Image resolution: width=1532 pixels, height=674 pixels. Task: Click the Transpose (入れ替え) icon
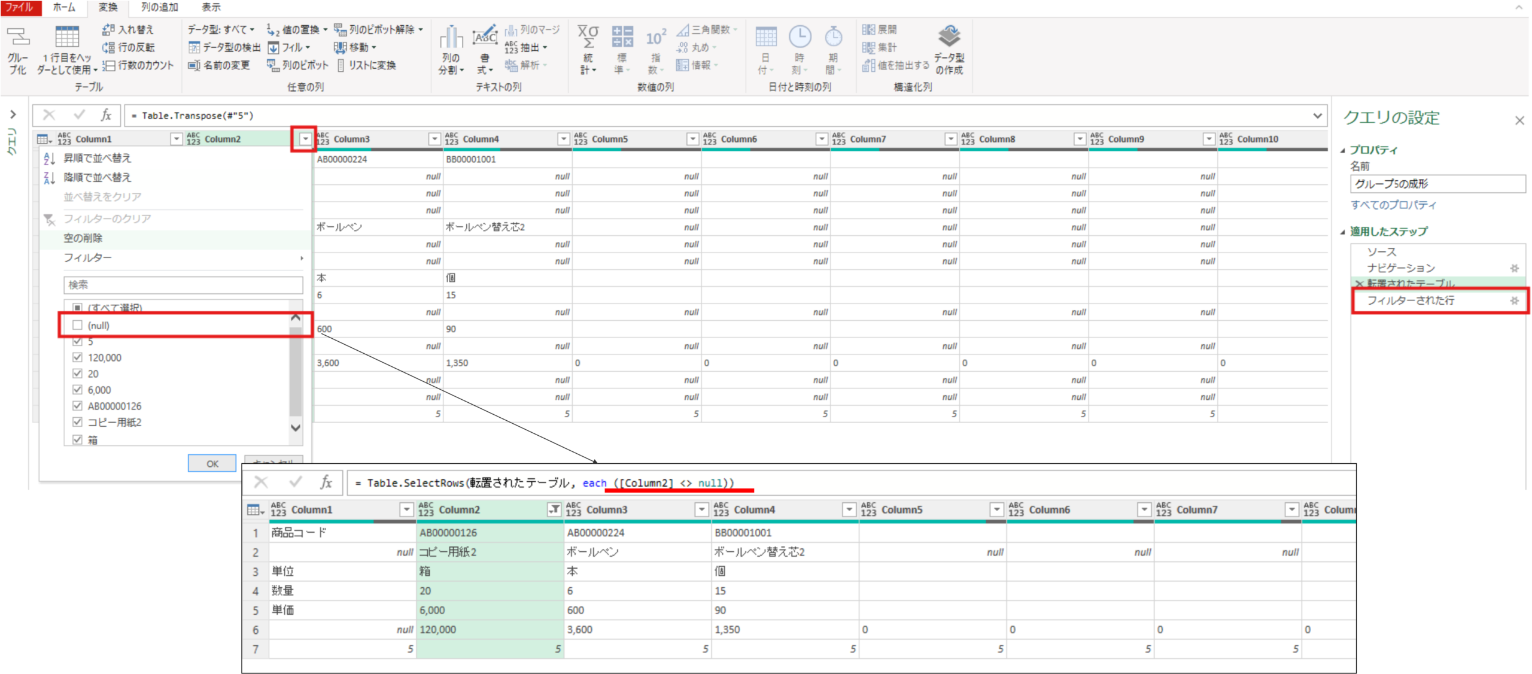127,29
